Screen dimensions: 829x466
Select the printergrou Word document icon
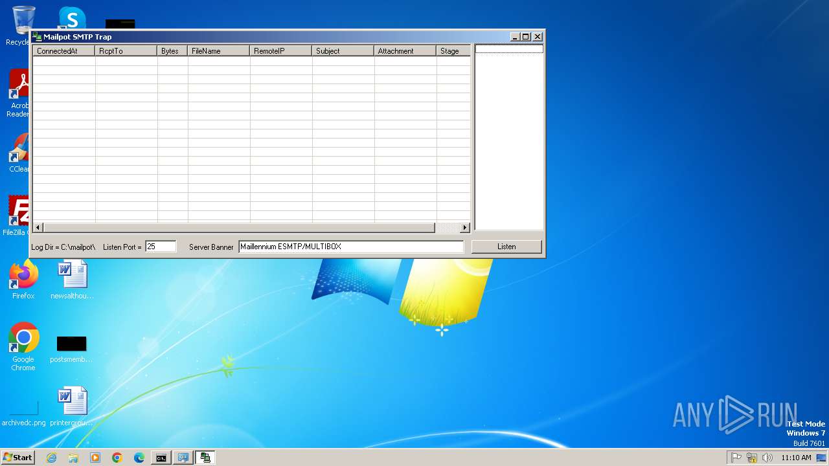(72, 406)
